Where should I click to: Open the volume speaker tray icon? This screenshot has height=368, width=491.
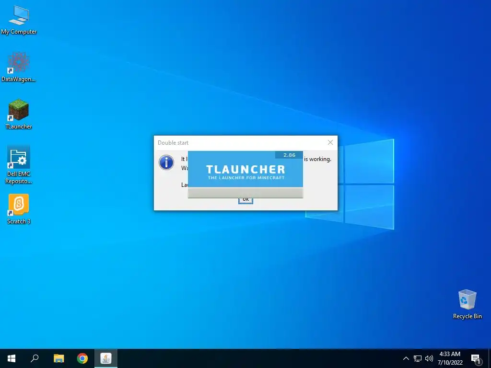[429, 358]
